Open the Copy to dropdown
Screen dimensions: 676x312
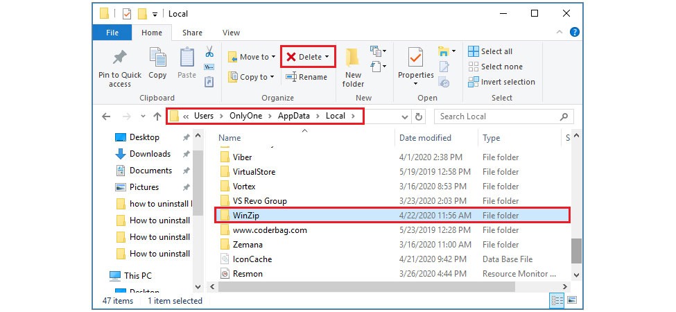(x=252, y=77)
